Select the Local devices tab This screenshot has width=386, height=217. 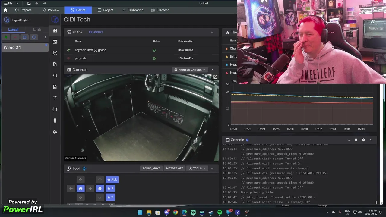[x=13, y=30]
